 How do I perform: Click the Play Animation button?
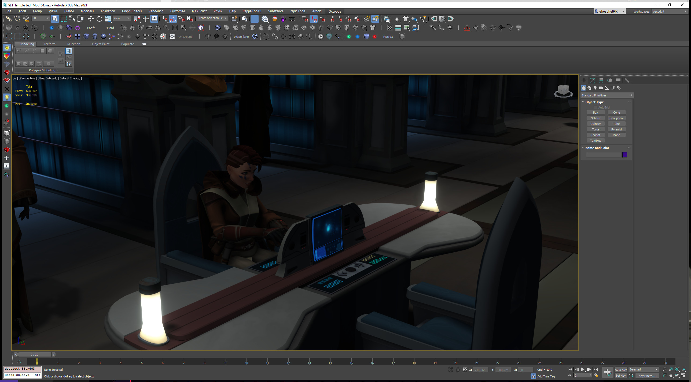point(583,370)
